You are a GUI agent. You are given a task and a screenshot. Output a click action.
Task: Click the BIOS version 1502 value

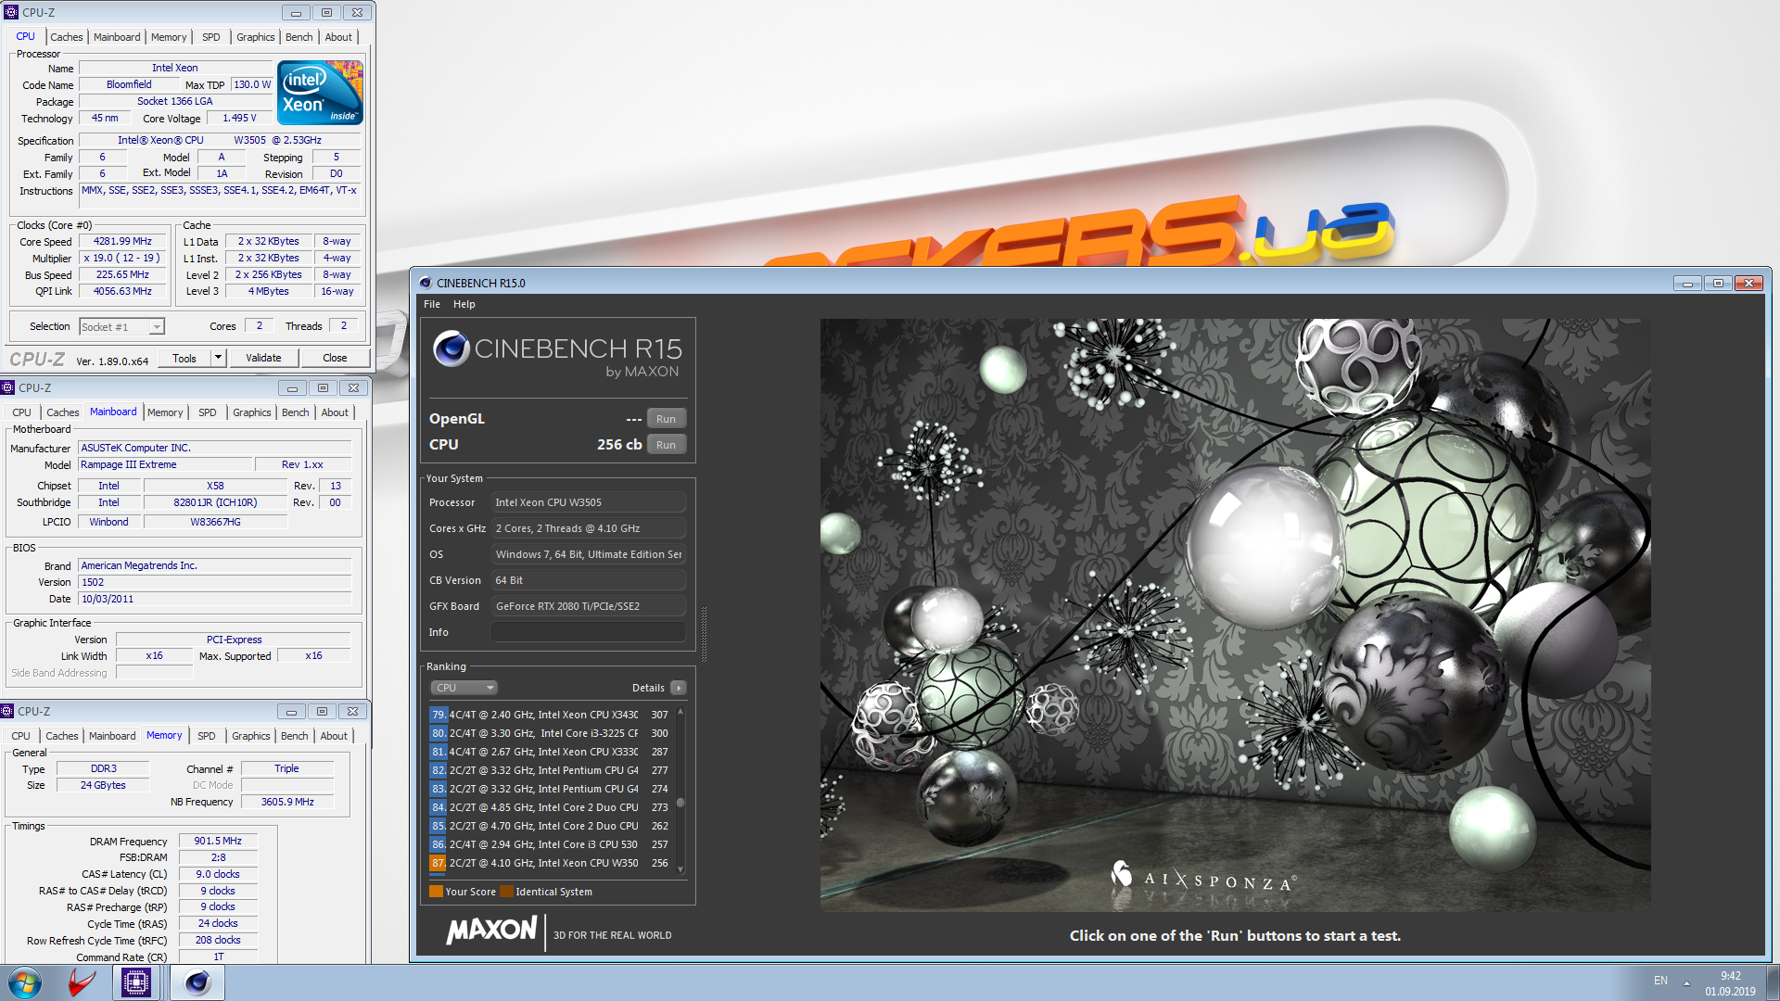[215, 582]
